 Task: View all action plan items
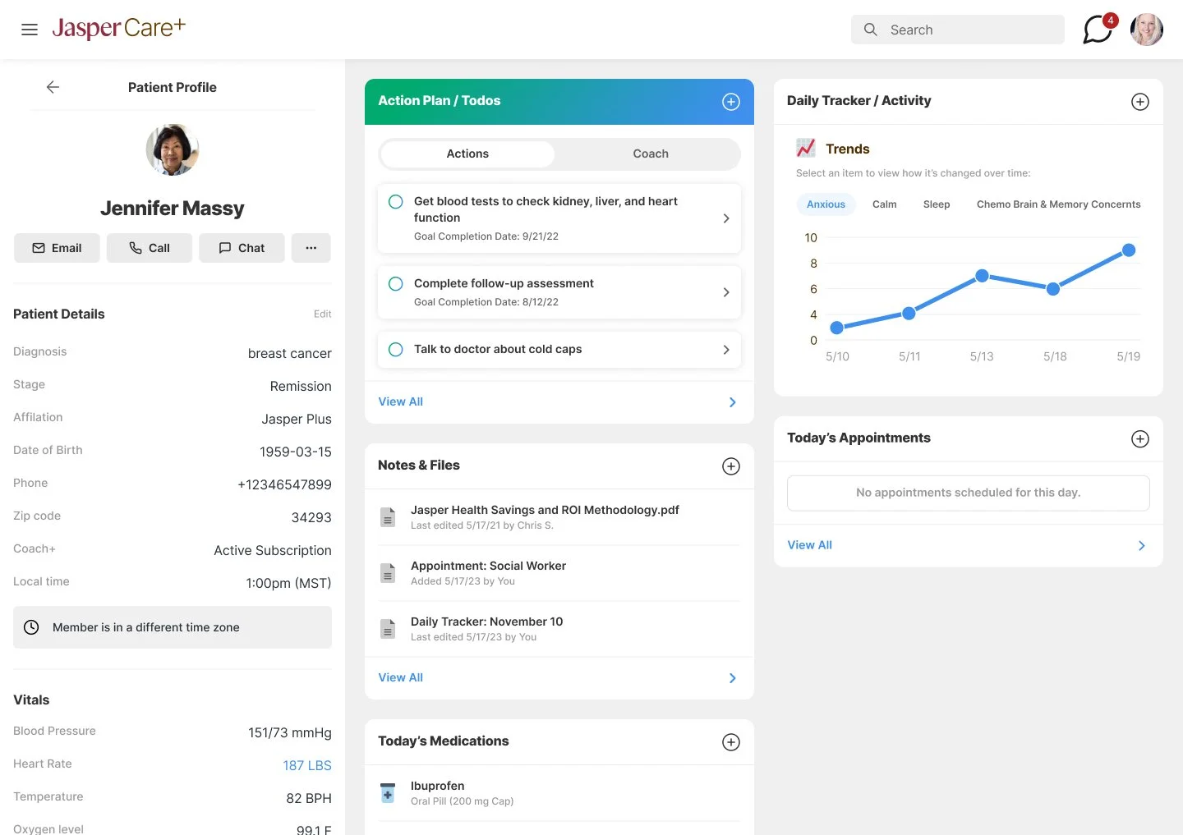(401, 401)
